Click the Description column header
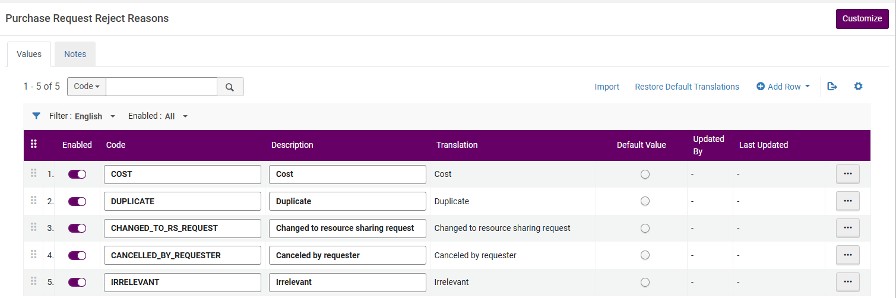Screen dimensions: 896x298 point(292,145)
